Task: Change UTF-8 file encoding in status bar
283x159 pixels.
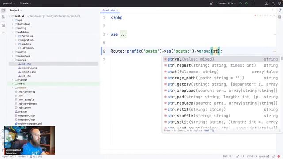Action: (x=250, y=156)
